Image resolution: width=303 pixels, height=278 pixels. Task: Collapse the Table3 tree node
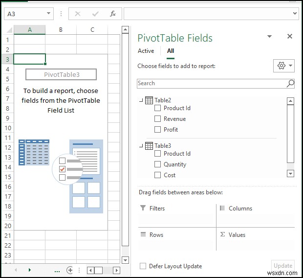click(x=141, y=146)
